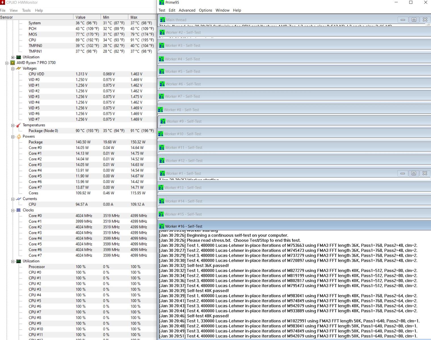Click the Temperatures thermometer icon

point(19,125)
